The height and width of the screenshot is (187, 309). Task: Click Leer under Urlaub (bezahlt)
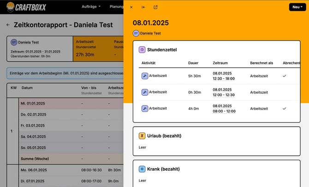[x=143, y=147]
